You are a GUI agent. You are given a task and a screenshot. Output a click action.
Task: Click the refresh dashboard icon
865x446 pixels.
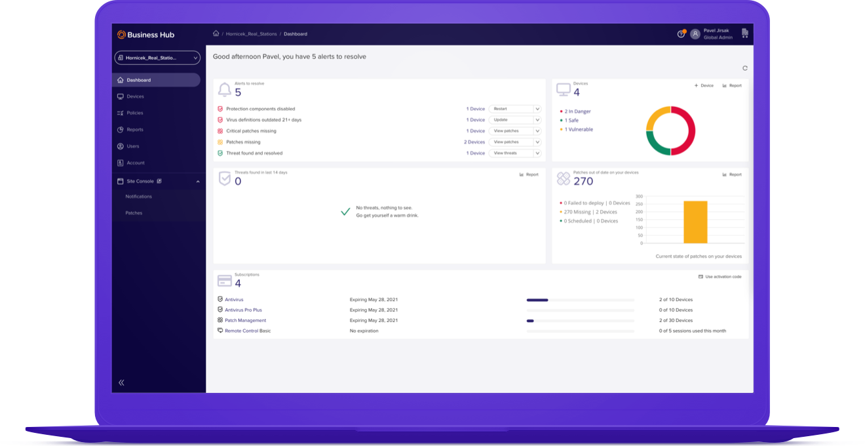pos(744,68)
